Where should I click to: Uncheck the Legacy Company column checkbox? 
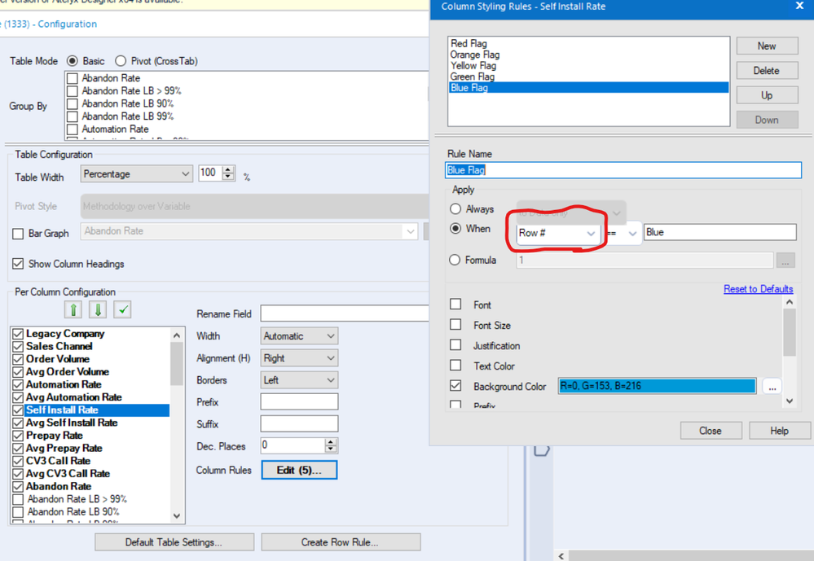pos(18,334)
